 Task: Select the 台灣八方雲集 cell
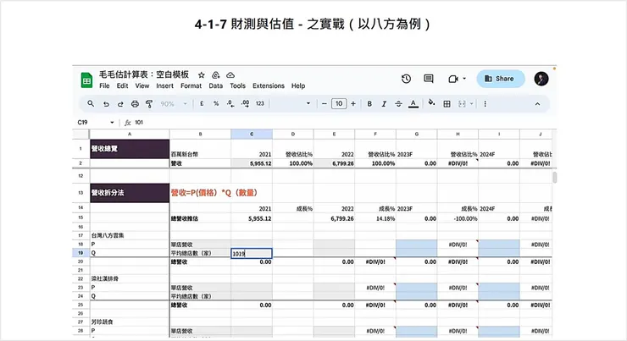click(130, 235)
